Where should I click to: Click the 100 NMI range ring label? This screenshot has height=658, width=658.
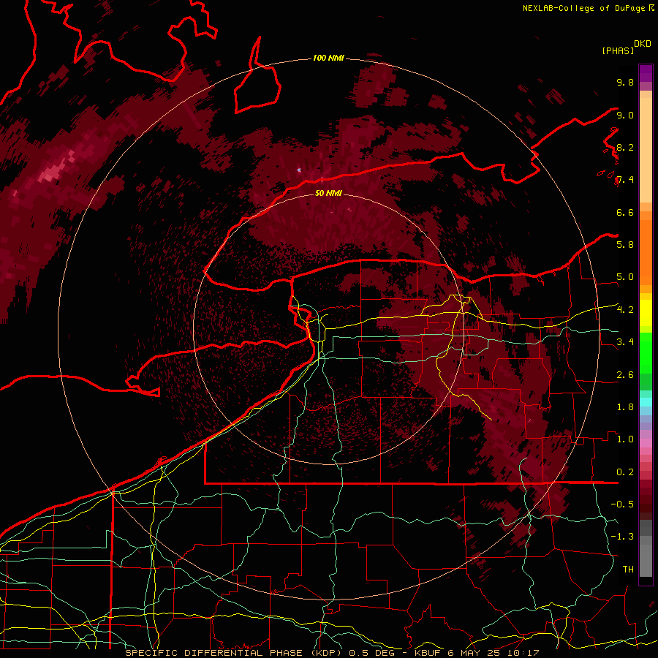[328, 58]
